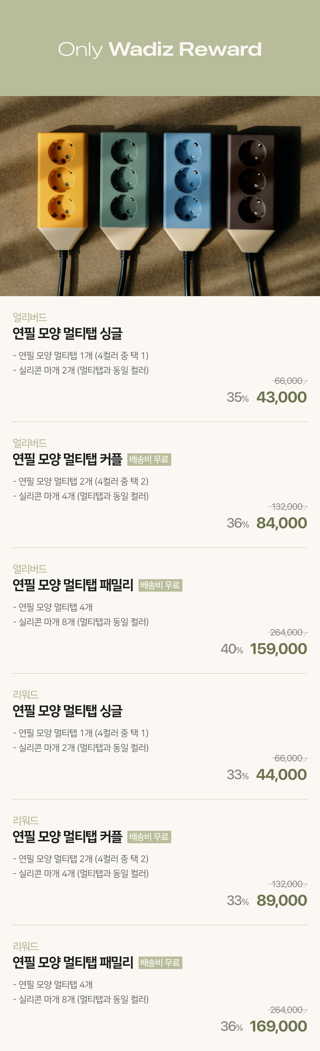The image size is (320, 1051).
Task: Click the 84,000 discounted price
Action: 281,523
